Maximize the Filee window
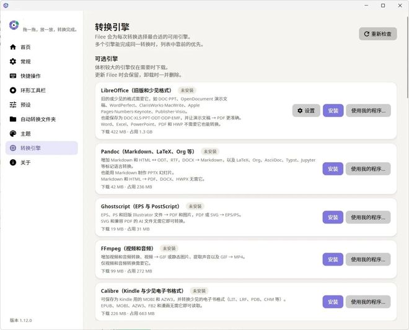The height and width of the screenshot is (330, 409). (383, 5)
